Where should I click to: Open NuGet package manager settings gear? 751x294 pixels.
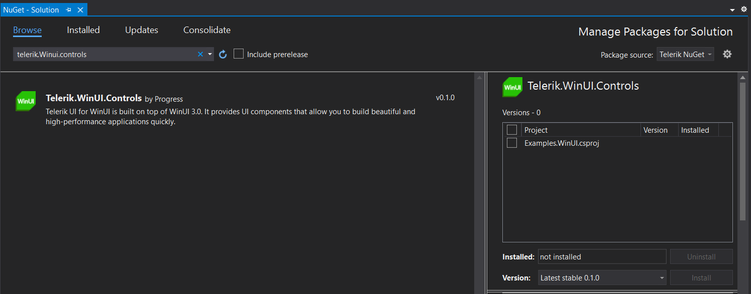point(727,54)
